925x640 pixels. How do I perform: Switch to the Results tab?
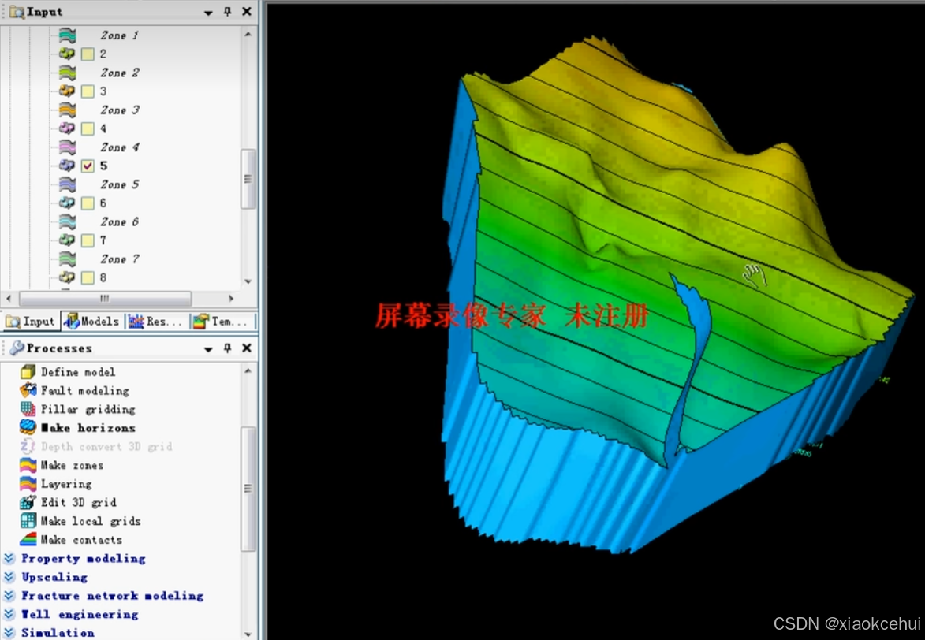pos(155,321)
